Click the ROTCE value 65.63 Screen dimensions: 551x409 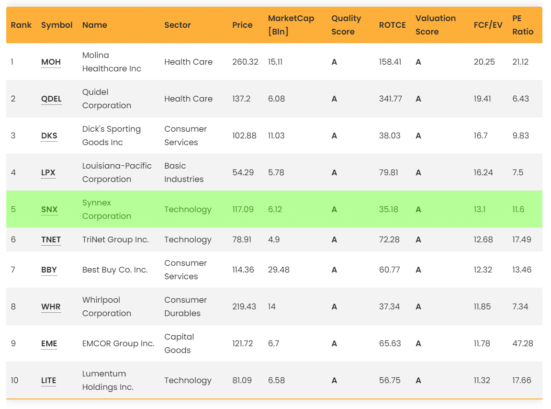coord(390,343)
